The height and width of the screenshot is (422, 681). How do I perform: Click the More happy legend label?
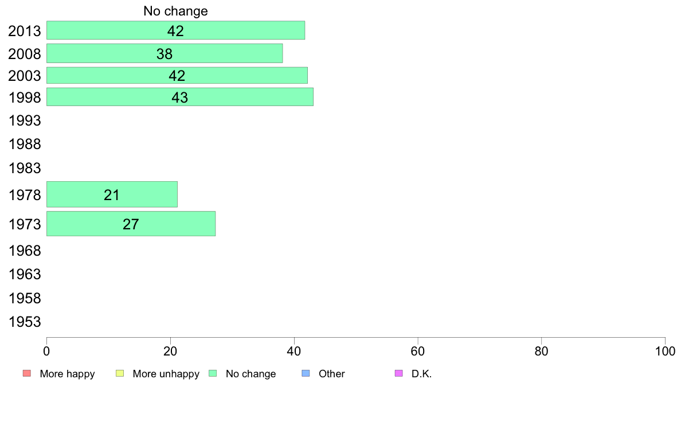click(67, 374)
